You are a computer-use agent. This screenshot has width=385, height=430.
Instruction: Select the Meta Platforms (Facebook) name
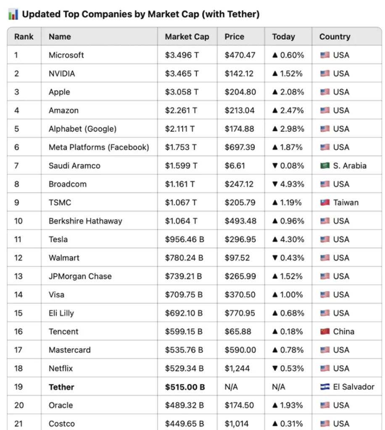click(x=99, y=147)
